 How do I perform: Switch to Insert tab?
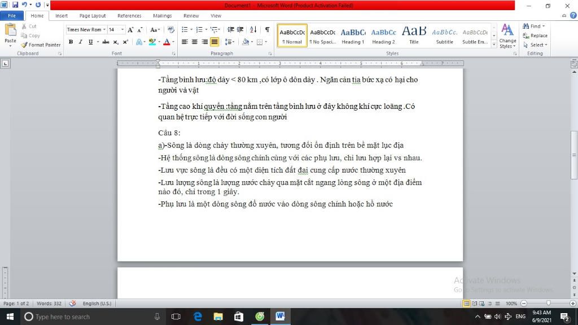pyautogui.click(x=61, y=16)
